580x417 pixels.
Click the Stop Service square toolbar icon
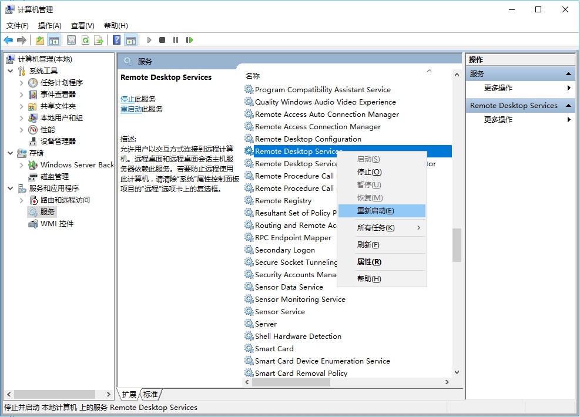point(162,40)
